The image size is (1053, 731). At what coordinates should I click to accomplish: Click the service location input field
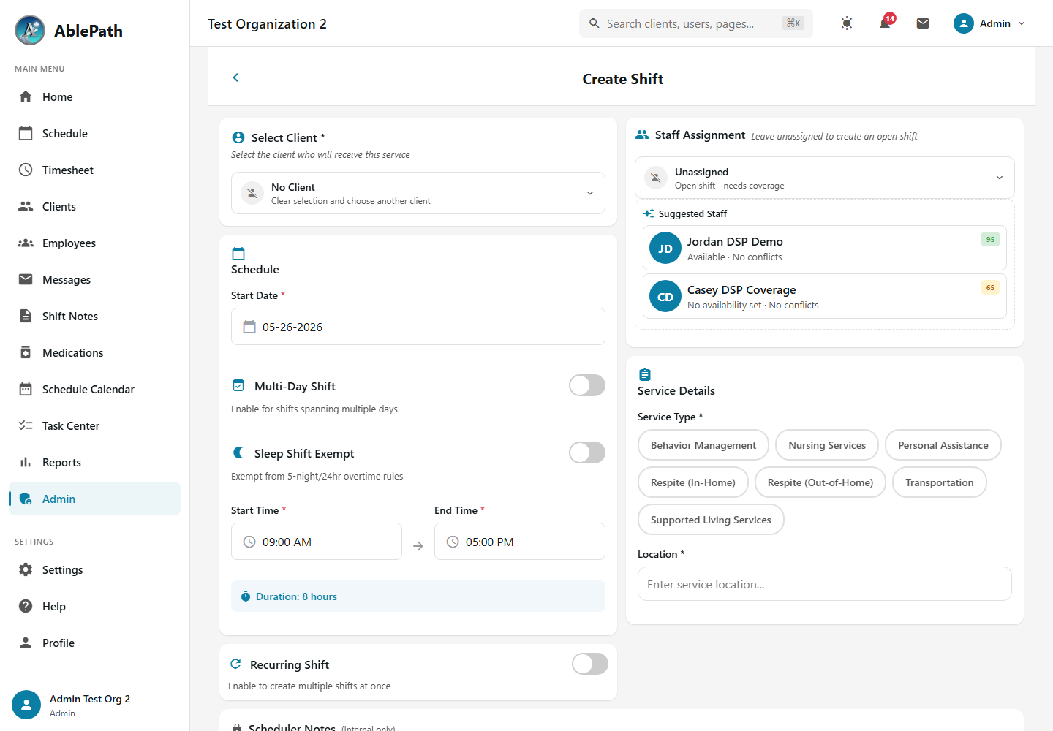click(825, 584)
